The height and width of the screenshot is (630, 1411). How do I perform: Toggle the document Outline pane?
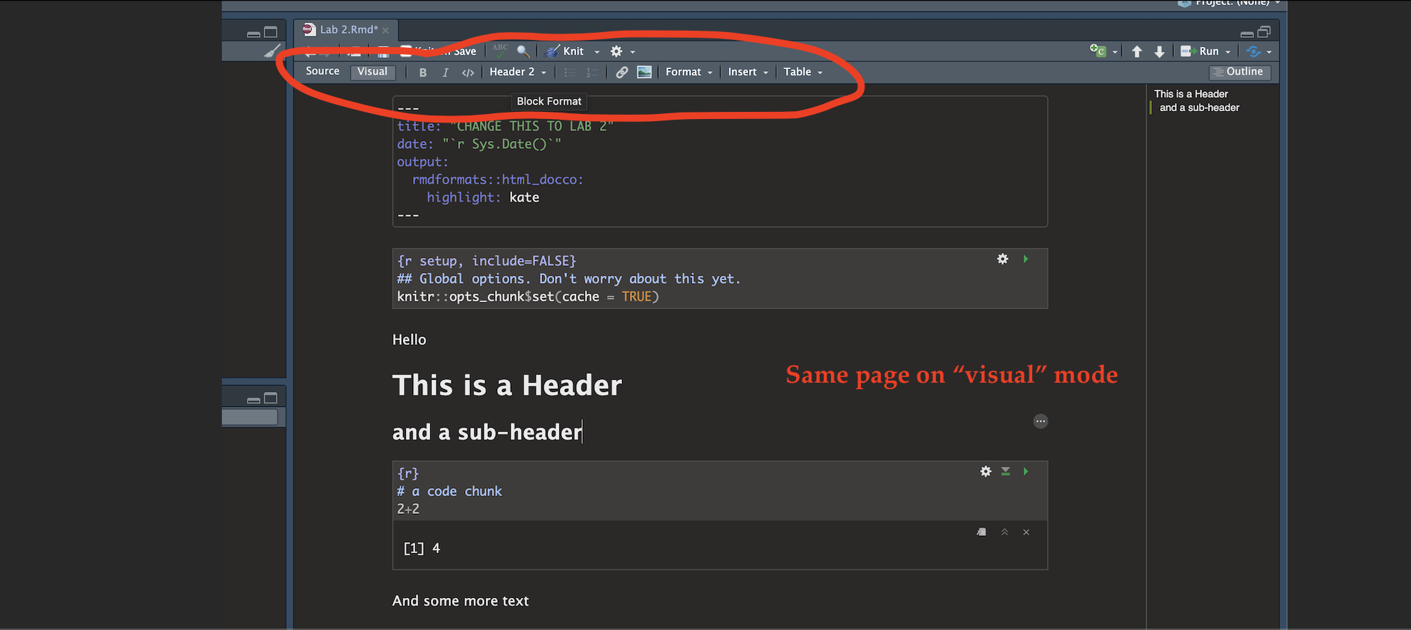(x=1240, y=72)
